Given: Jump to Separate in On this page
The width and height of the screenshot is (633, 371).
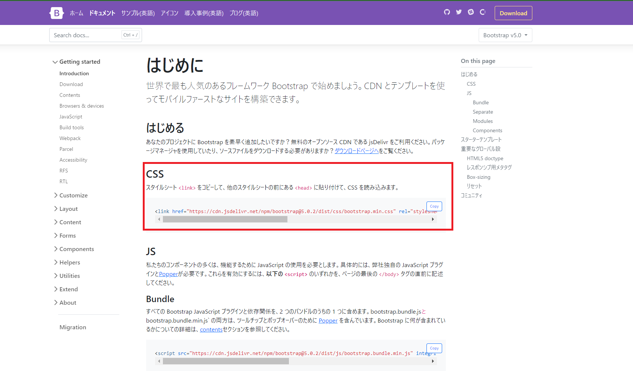Looking at the screenshot, I should click(483, 112).
